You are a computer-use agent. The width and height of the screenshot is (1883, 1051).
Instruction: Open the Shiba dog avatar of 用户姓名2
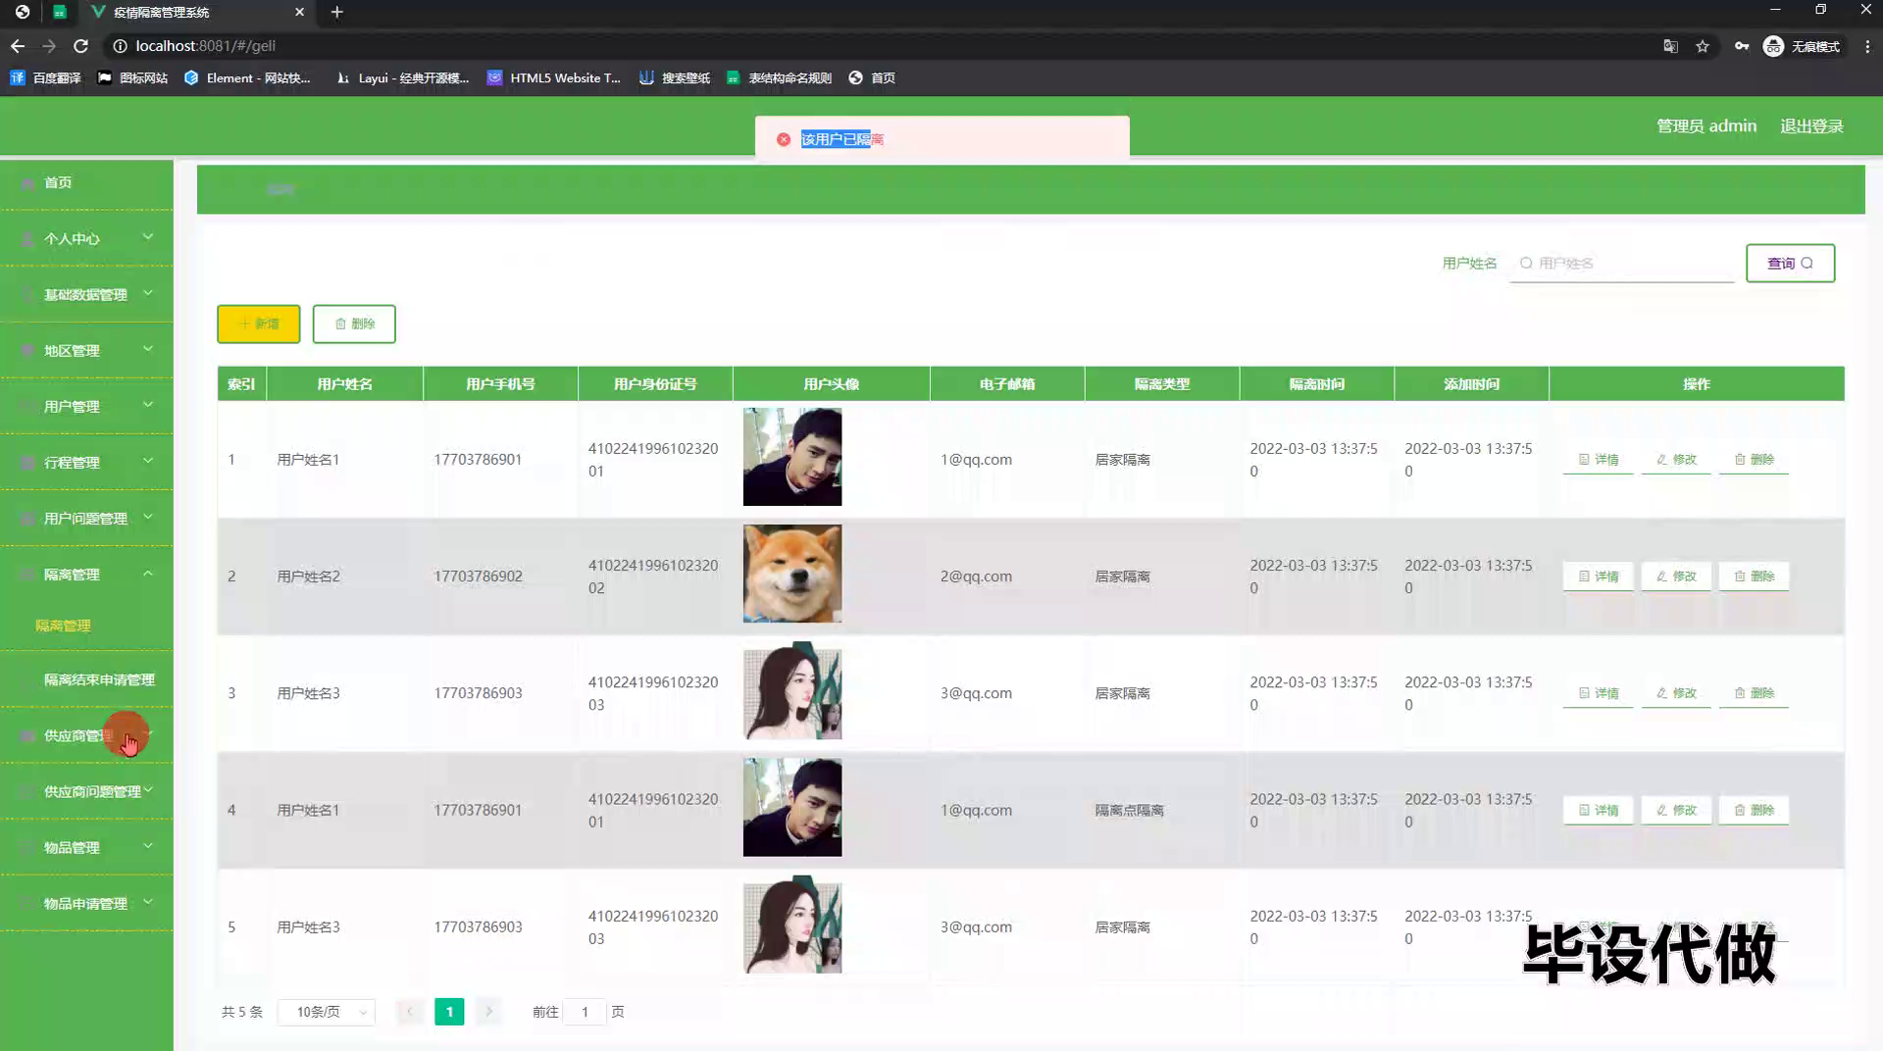click(x=792, y=574)
